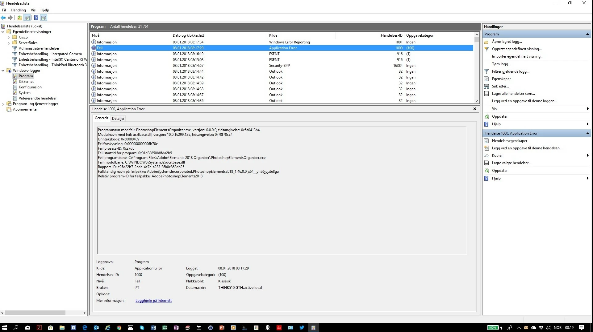Toggle the action pane toolbar icon
Image resolution: width=593 pixels, height=332 pixels.
44,18
